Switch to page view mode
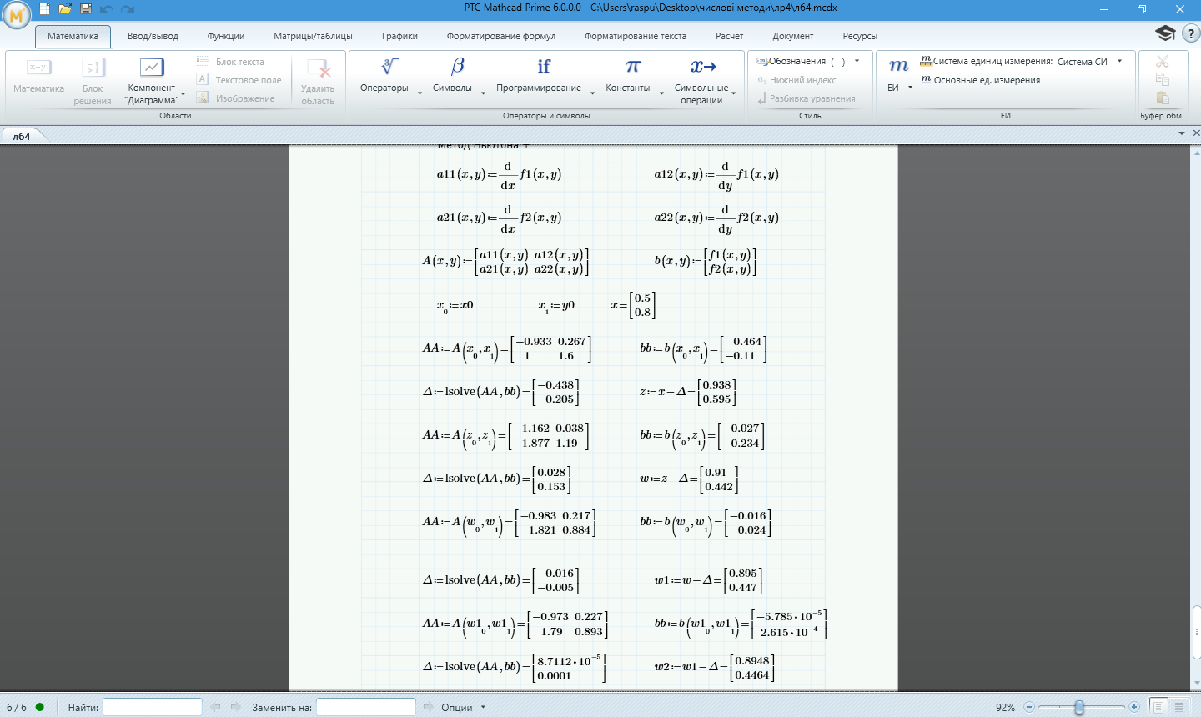Image resolution: width=1201 pixels, height=717 pixels. pyautogui.click(x=1158, y=707)
